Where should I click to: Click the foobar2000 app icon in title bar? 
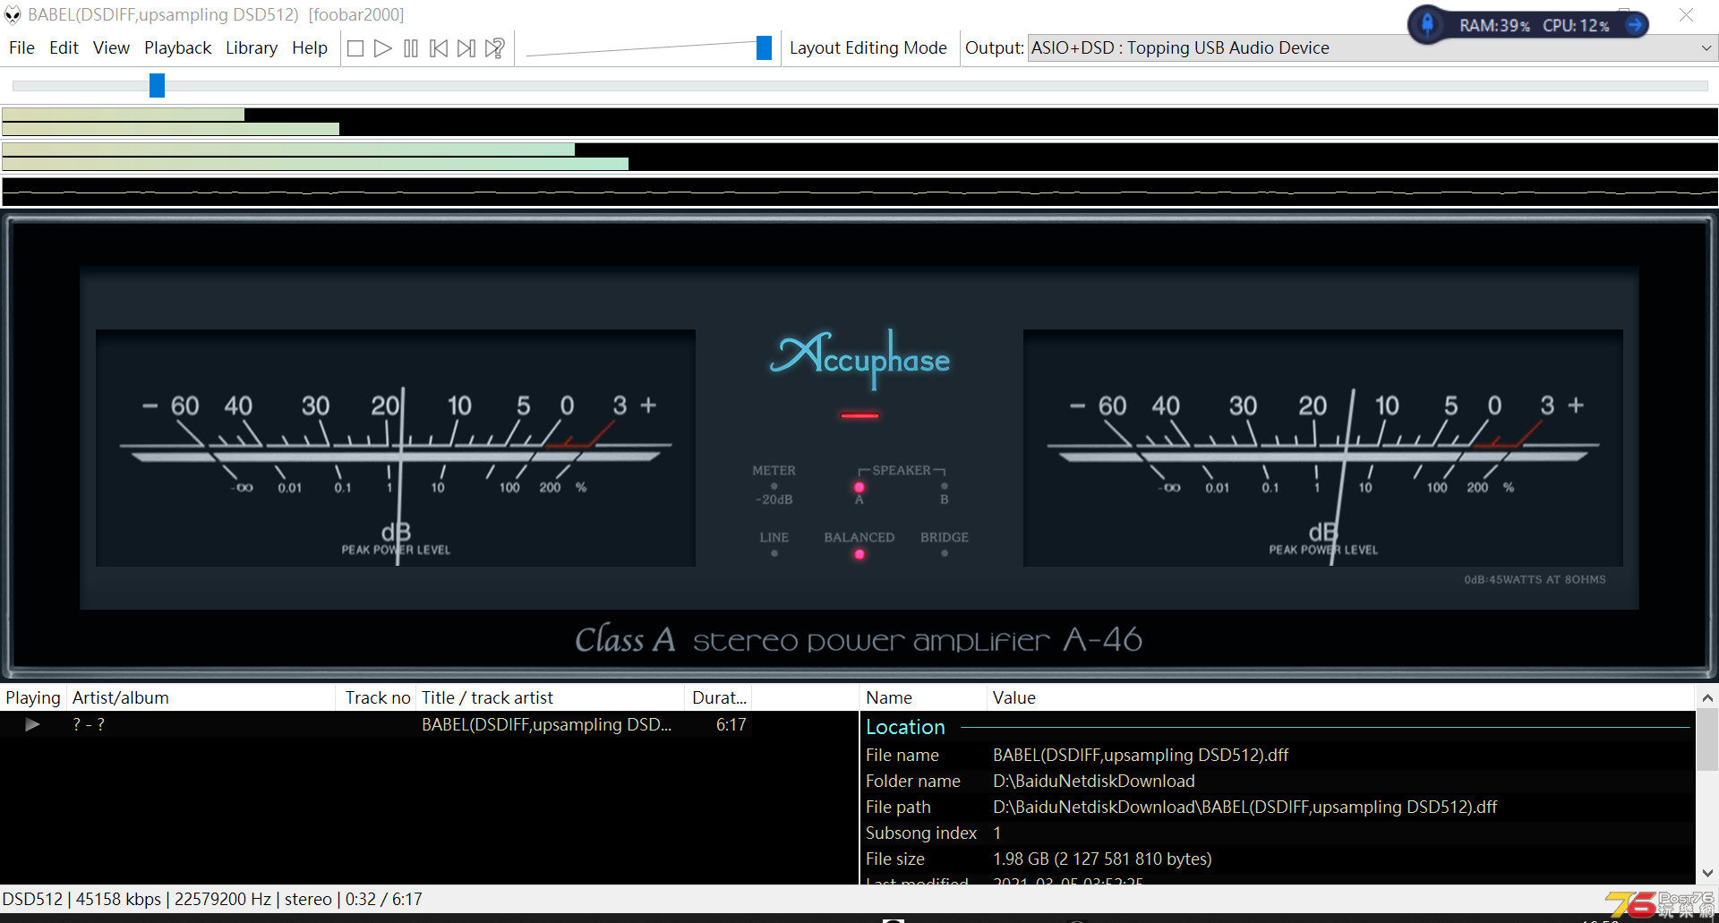pyautogui.click(x=13, y=14)
